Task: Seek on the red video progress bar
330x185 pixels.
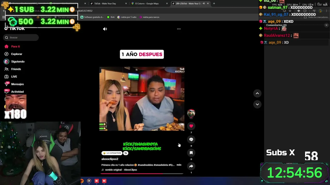Action: (x=142, y=174)
